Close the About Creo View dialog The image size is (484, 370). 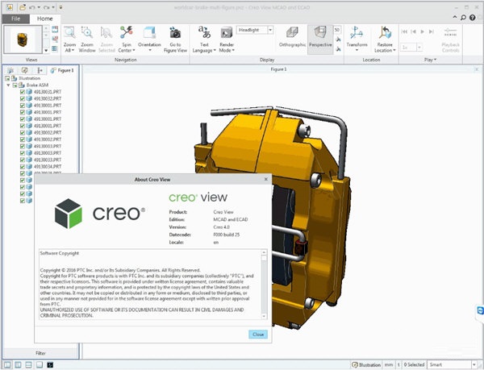click(257, 334)
